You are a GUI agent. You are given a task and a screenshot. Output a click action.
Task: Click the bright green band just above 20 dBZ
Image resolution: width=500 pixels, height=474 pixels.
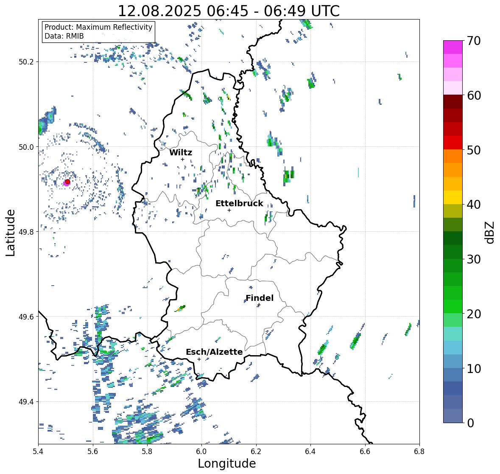tap(453, 306)
